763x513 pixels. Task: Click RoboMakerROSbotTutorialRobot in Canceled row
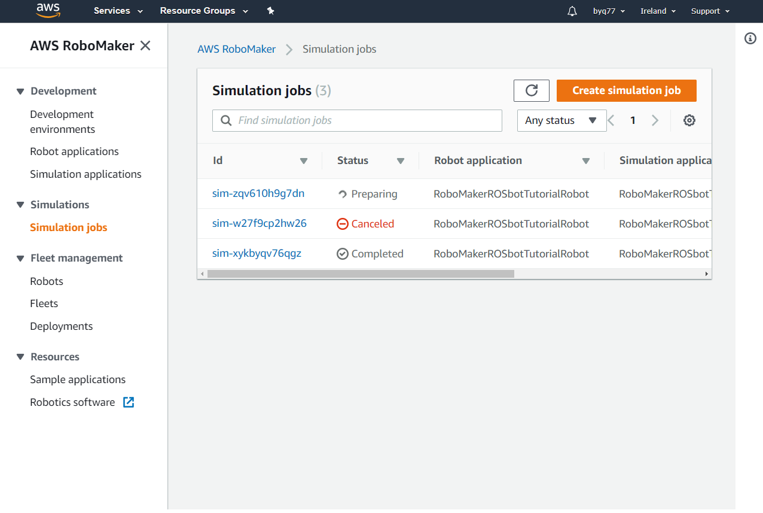(x=511, y=224)
